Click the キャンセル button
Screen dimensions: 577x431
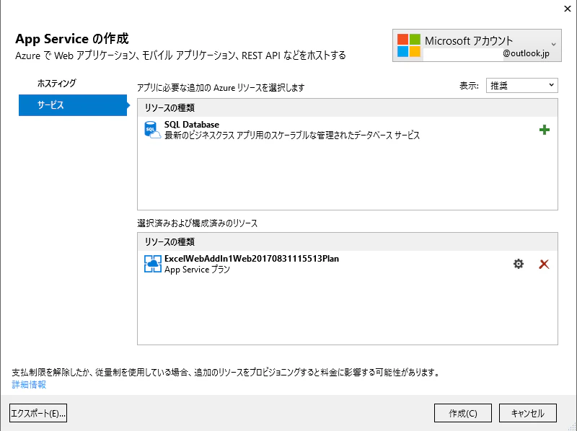pos(528,413)
